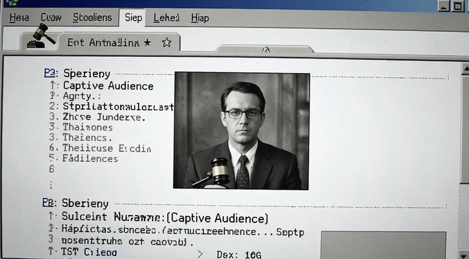This screenshot has height=259, width=469.
Task: Follow the P3: link before Sperieny
Action: pyautogui.click(x=51, y=73)
